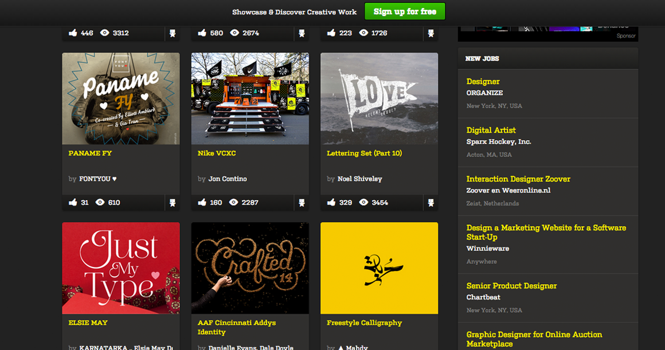
Task: Click the eye views icon on Nike VCXC
Action: (x=233, y=202)
